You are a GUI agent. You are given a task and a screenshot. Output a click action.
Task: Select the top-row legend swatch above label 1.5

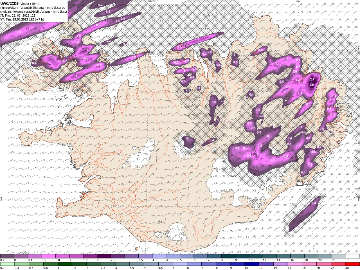click(90, 256)
